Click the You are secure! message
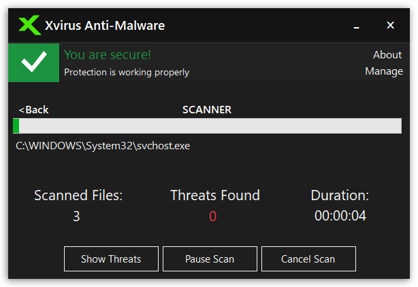 pos(108,55)
